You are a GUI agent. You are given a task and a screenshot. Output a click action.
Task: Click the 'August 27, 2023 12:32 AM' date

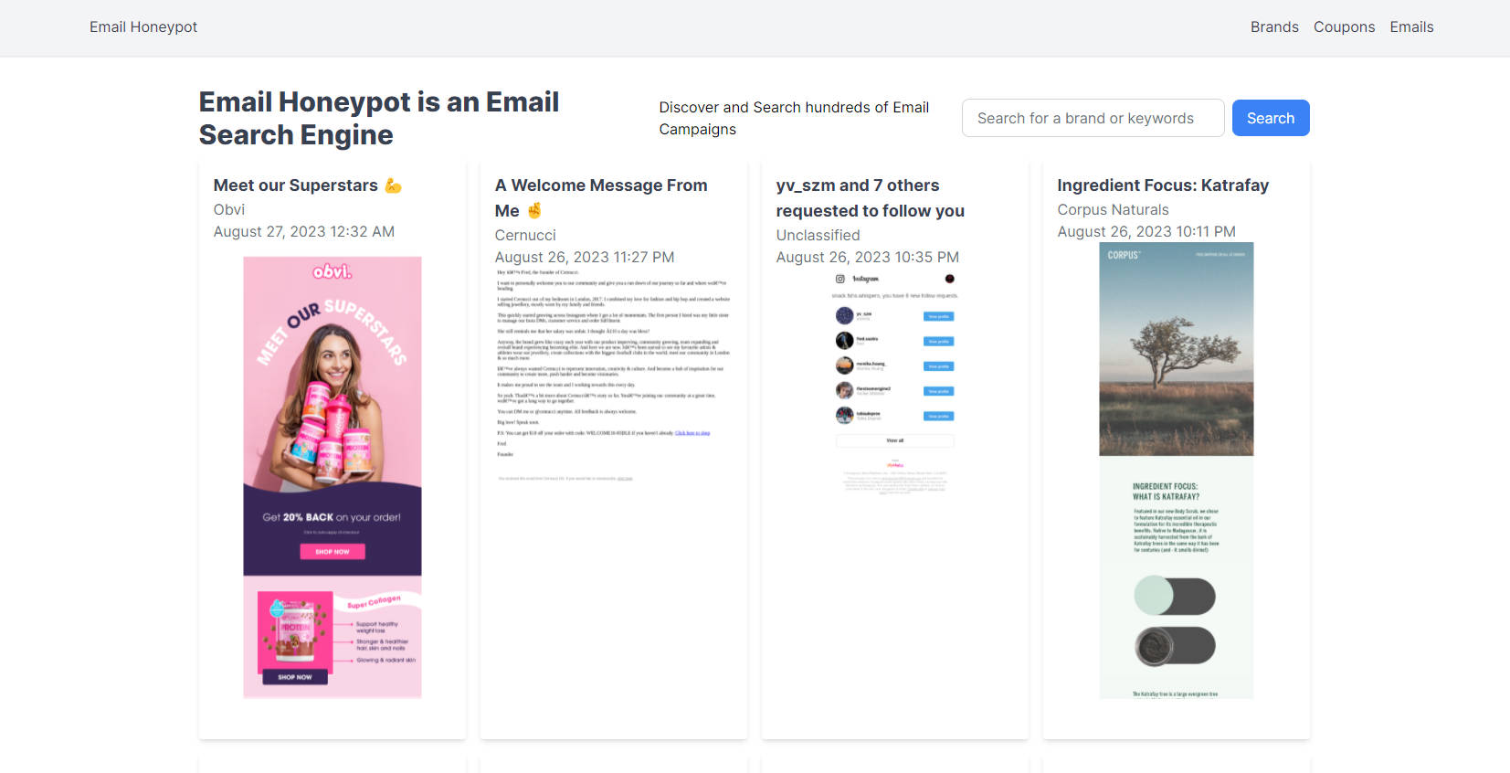[x=304, y=231]
